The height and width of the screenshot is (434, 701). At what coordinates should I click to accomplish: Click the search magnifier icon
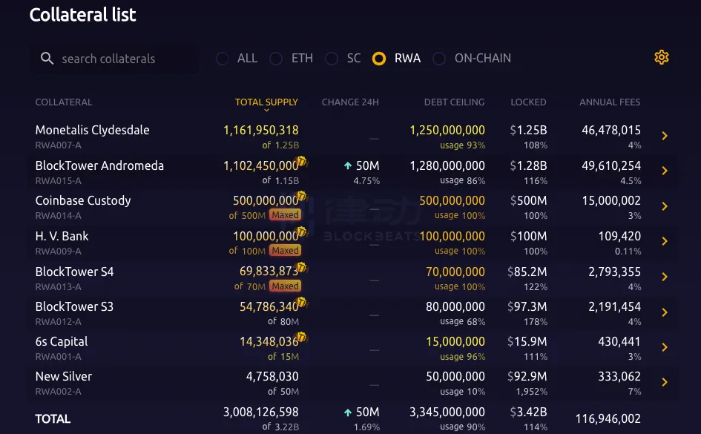click(x=47, y=59)
